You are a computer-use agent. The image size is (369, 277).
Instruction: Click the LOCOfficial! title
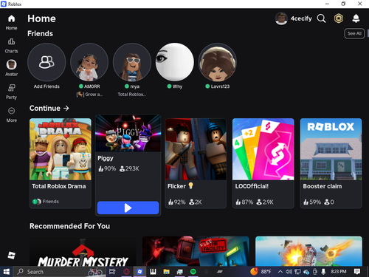[x=252, y=186]
